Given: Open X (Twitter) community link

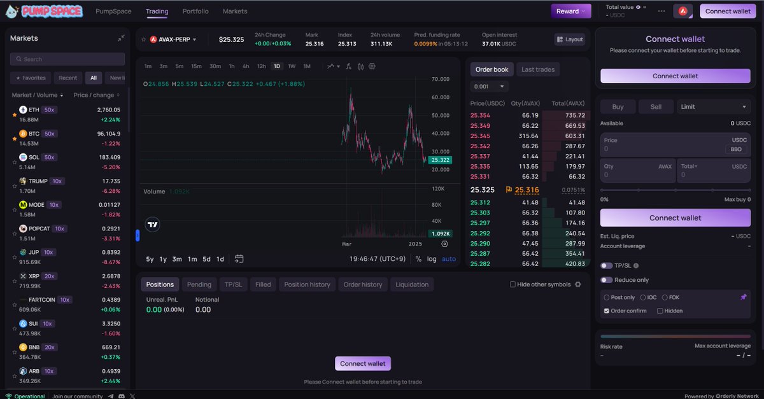Looking at the screenshot, I should coord(132,396).
